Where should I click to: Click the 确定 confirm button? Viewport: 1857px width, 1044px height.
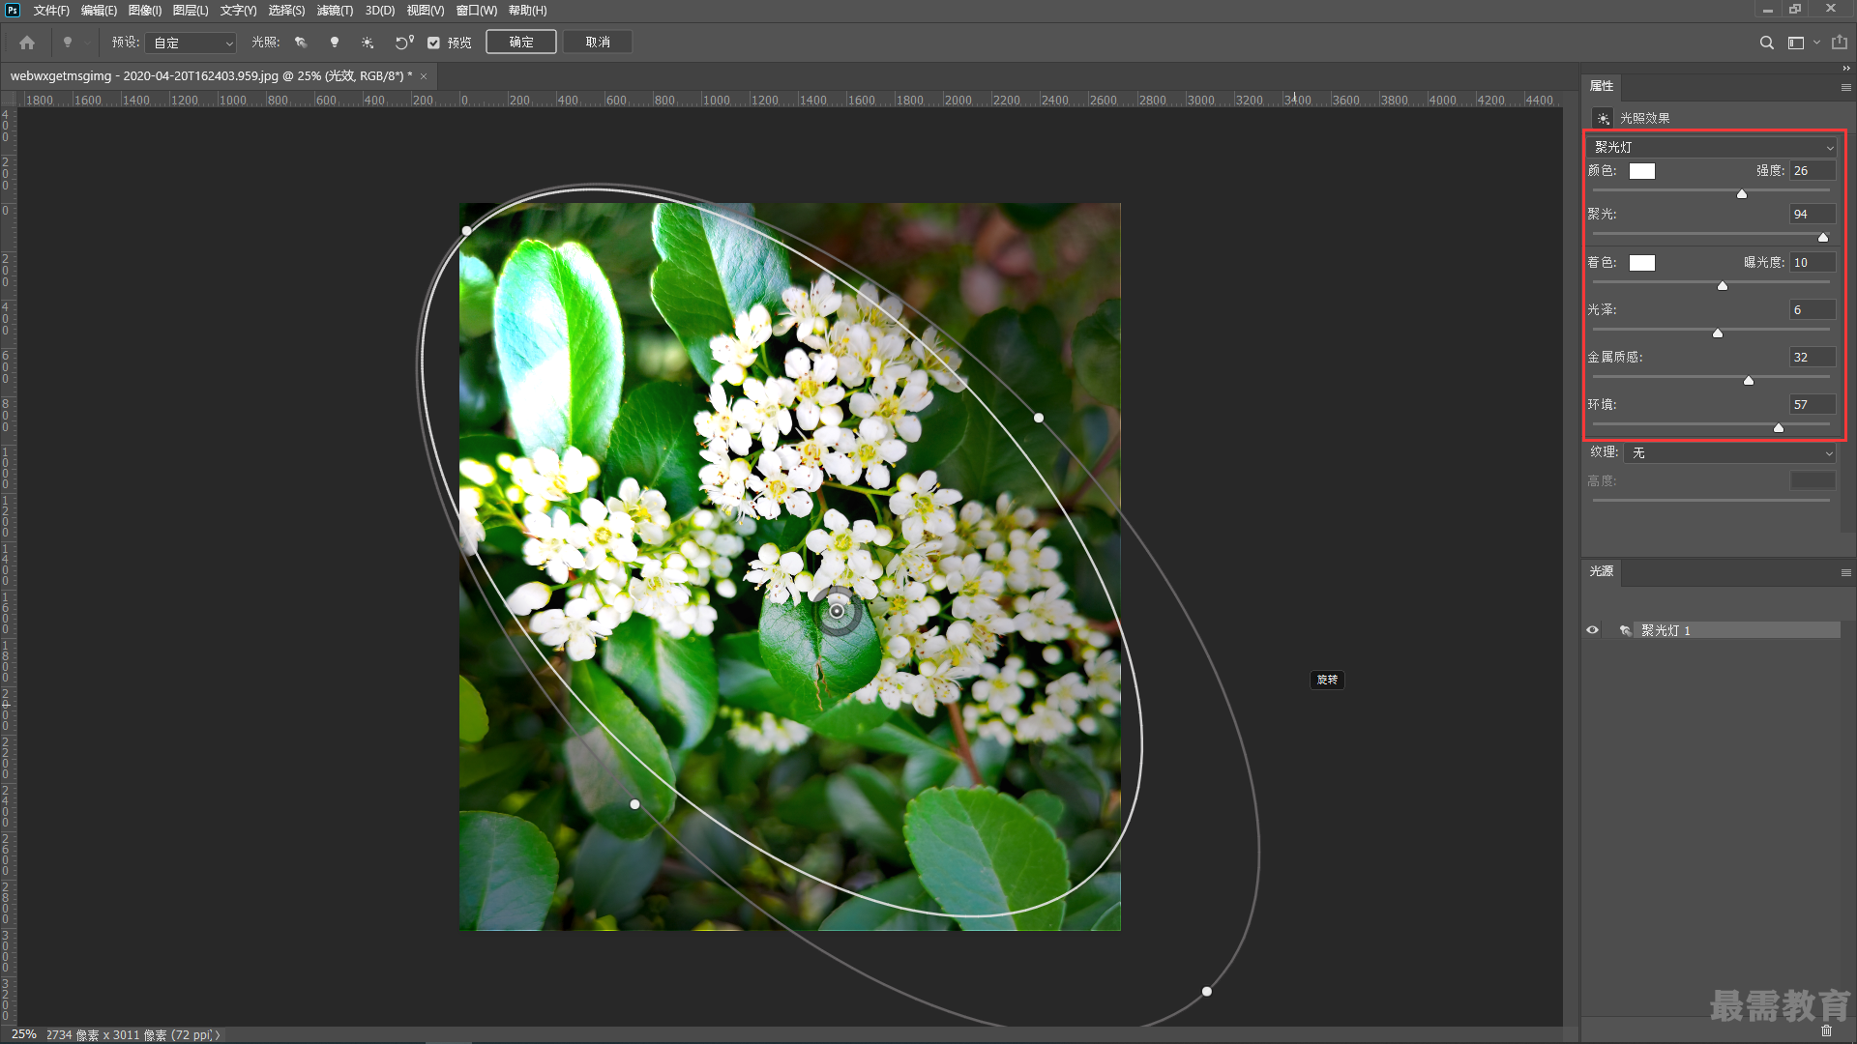click(521, 43)
